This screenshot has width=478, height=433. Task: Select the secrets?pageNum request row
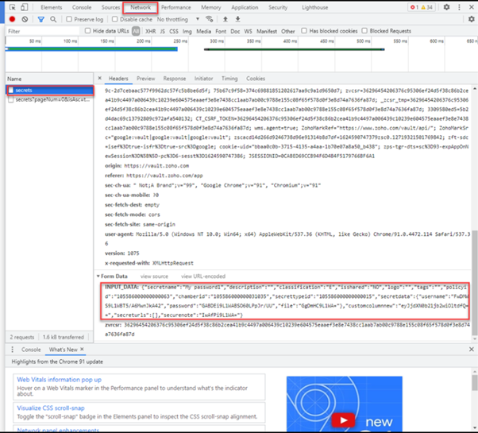click(x=49, y=100)
